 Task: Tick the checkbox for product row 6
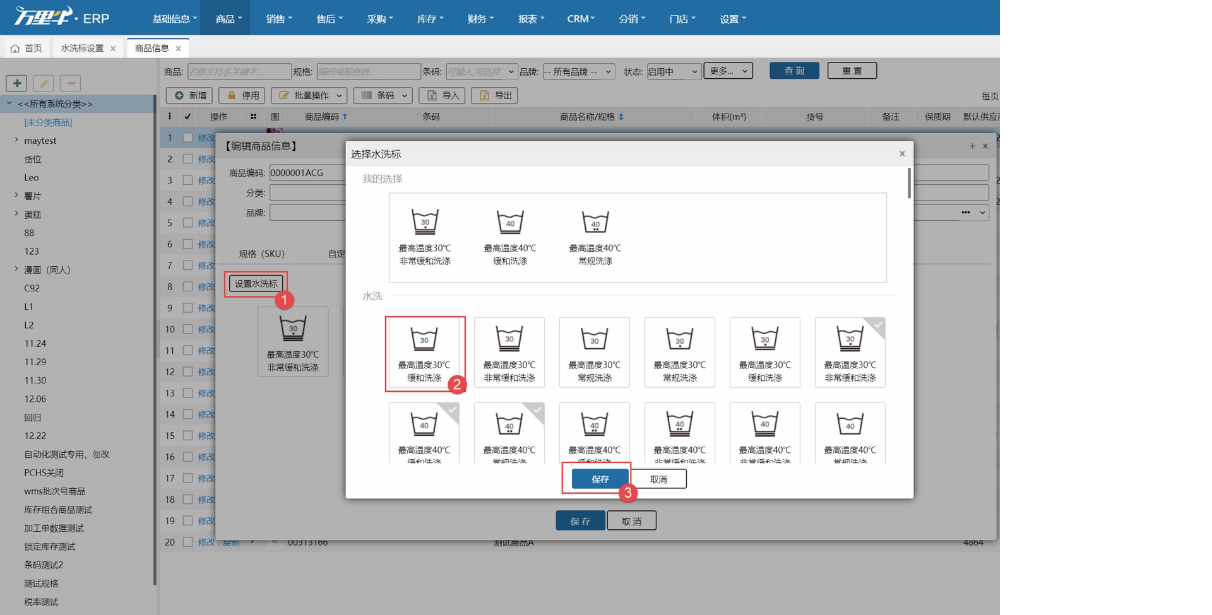[x=187, y=244]
